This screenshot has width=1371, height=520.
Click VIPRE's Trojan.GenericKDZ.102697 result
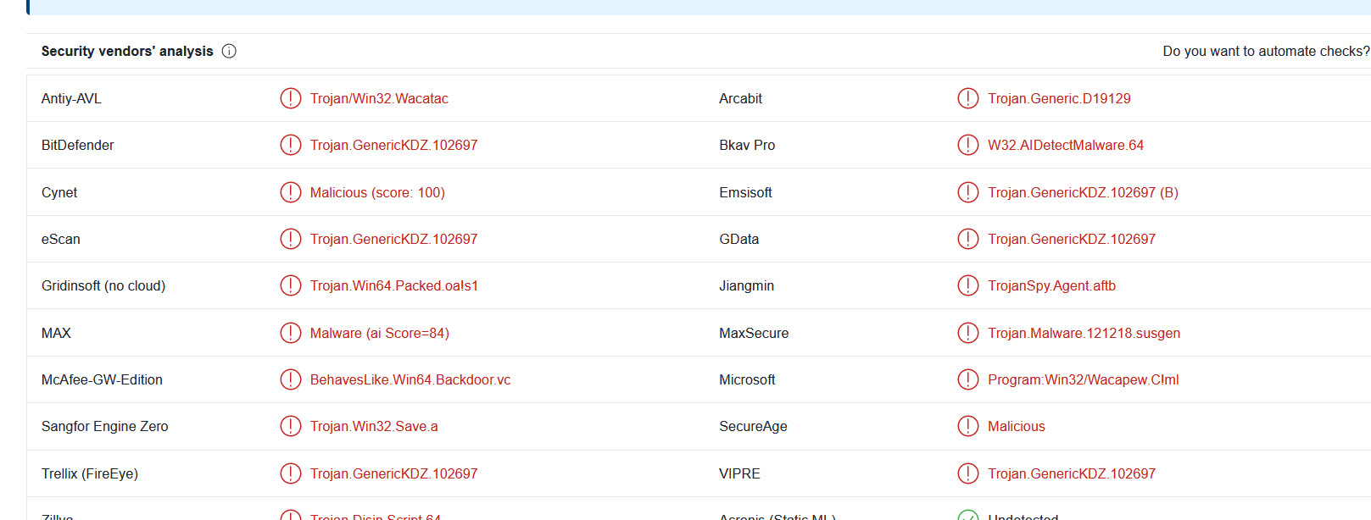coord(1072,473)
